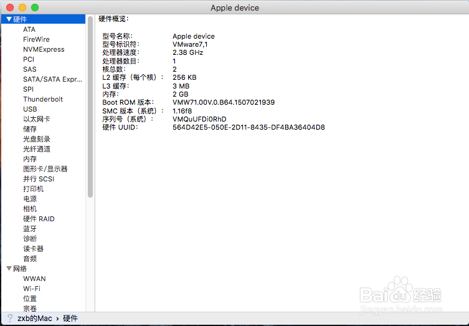Click the question mark icon in path bar
Image resolution: width=469 pixels, height=326 pixels.
point(10,319)
